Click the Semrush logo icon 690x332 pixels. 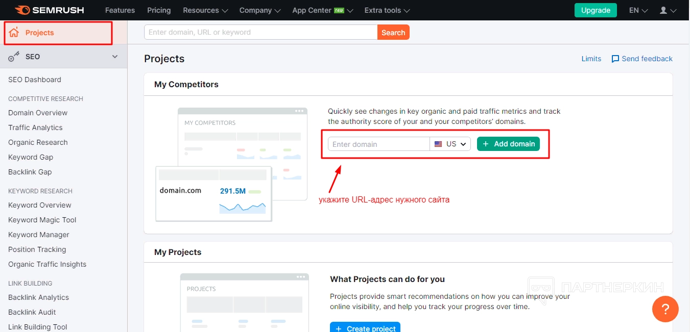tap(22, 10)
